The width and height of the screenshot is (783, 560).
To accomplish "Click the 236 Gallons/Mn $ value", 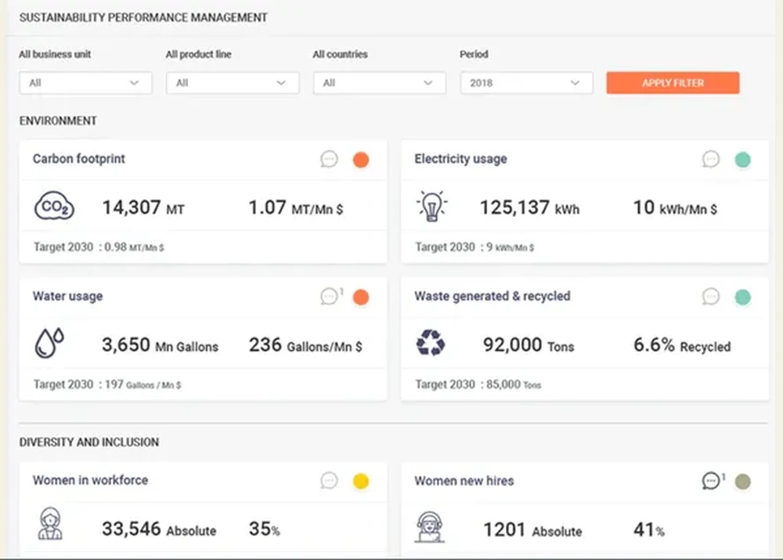I will 305,345.
